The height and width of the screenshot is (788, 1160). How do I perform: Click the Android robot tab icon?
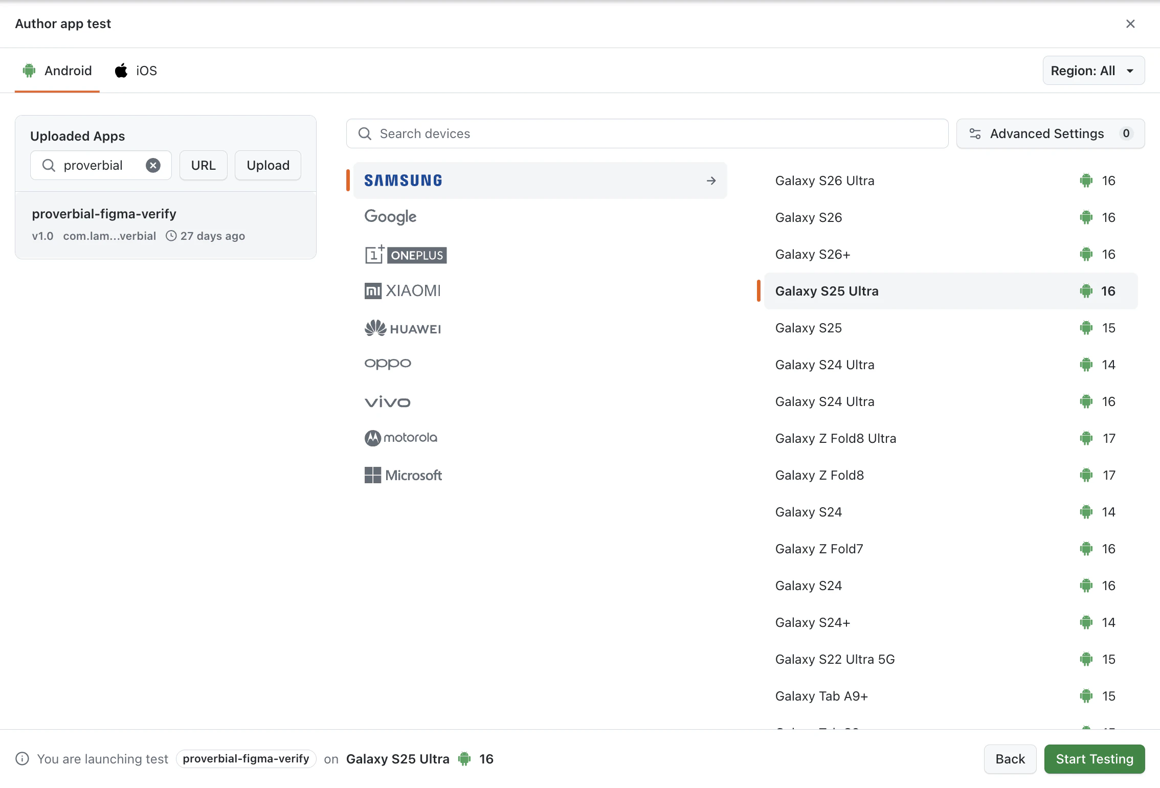coord(29,71)
